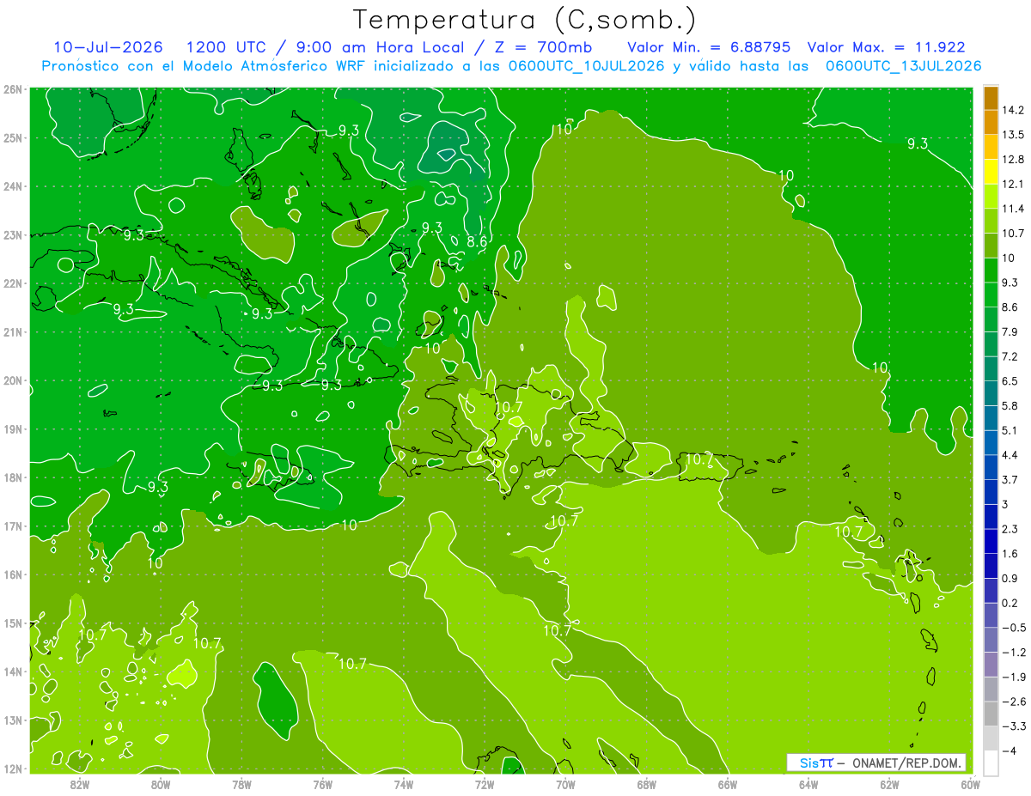
Task: Pick the blue swatch between 3.7 and 4.4
Action: coord(991,467)
